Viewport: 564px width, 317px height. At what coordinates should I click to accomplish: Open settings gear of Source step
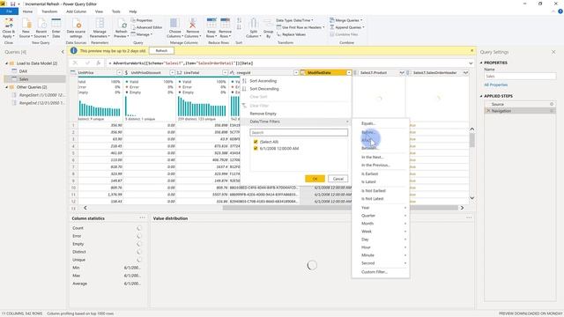click(x=552, y=104)
